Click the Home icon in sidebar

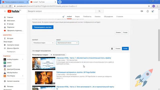pos(5,17)
